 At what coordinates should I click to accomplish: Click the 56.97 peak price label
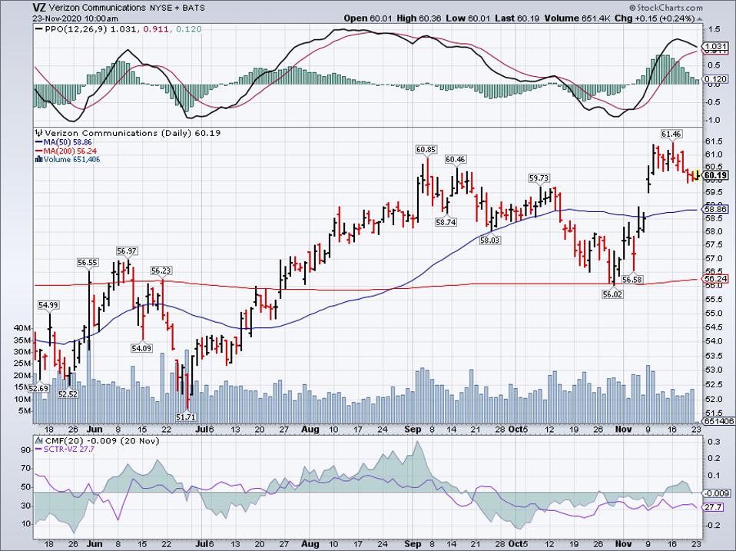(126, 251)
